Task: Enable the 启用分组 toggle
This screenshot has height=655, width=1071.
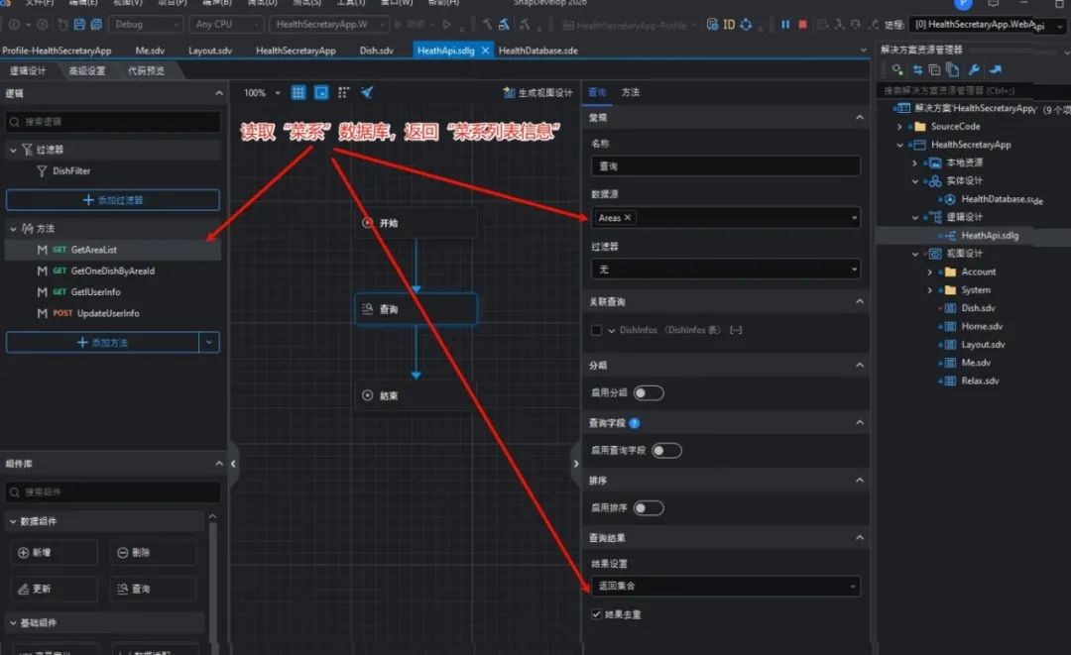Action: coord(649,393)
